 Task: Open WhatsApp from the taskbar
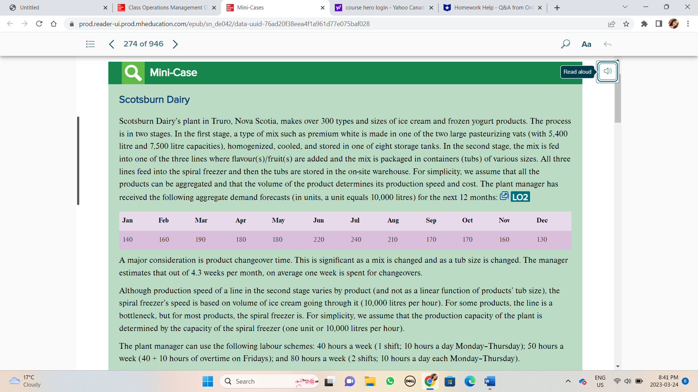pos(390,381)
